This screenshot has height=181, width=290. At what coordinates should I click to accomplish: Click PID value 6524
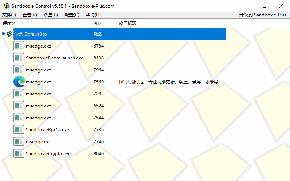[99, 106]
